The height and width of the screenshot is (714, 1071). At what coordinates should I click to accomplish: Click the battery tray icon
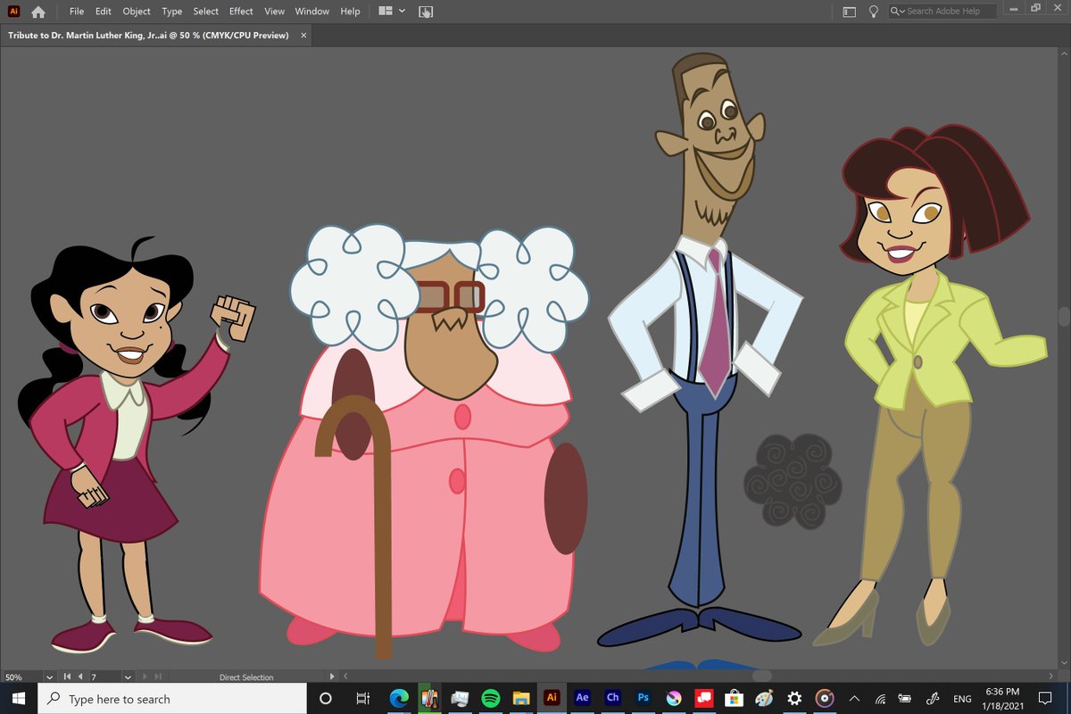point(906,699)
